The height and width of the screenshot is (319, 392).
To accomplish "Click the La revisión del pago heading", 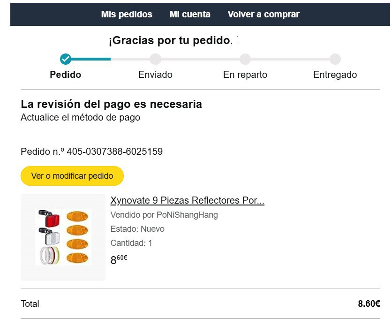I will (x=111, y=104).
